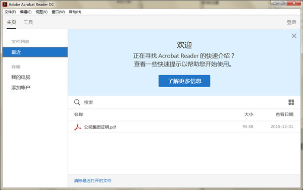The image size is (303, 190).
Task: Click the 清除最近打开的文件 link
Action: pos(92,180)
